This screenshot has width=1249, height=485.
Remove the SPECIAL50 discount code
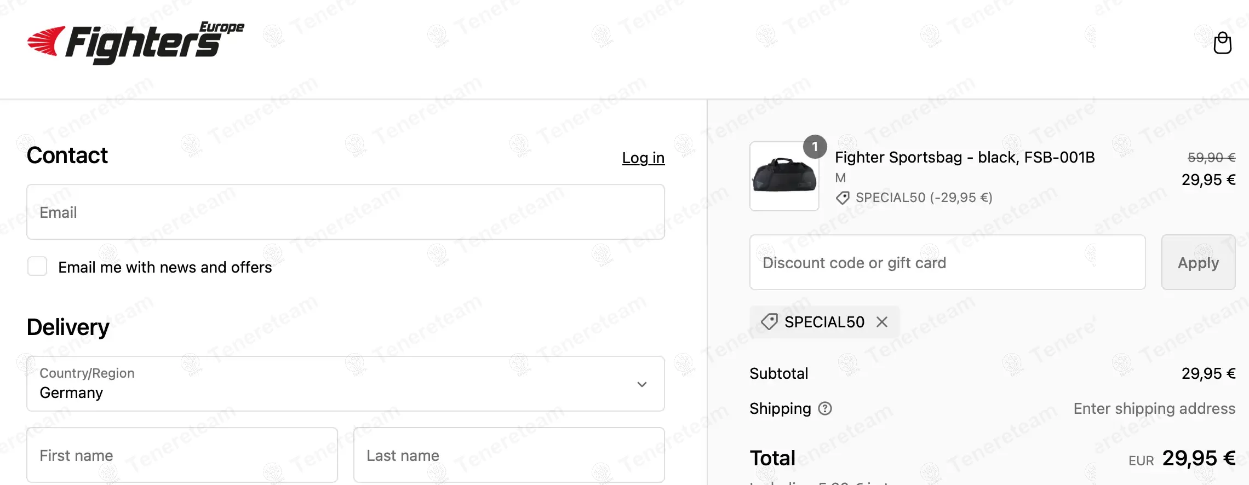tap(882, 322)
